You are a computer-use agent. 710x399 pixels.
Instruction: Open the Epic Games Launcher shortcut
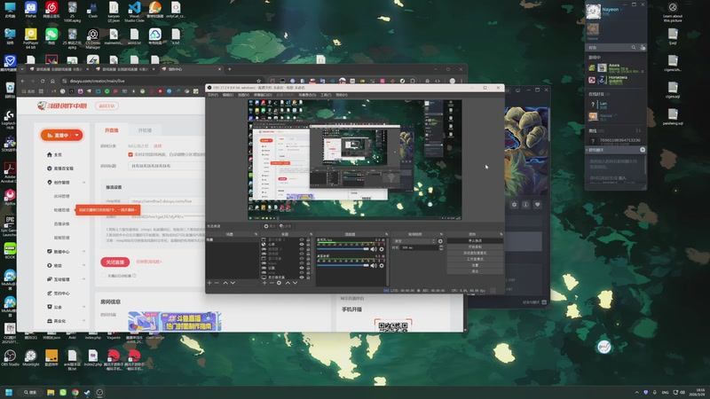[10, 226]
